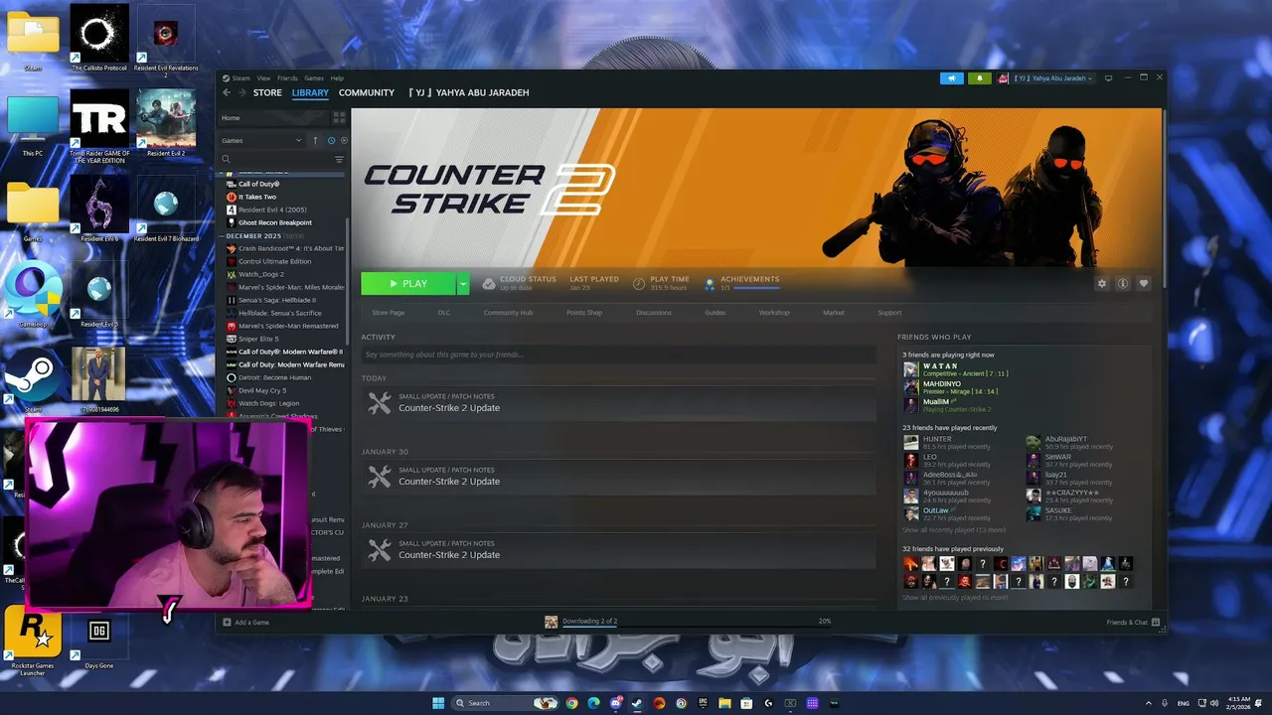
Task: Open today's Counter-Strike 2 Update entry
Action: [618, 403]
